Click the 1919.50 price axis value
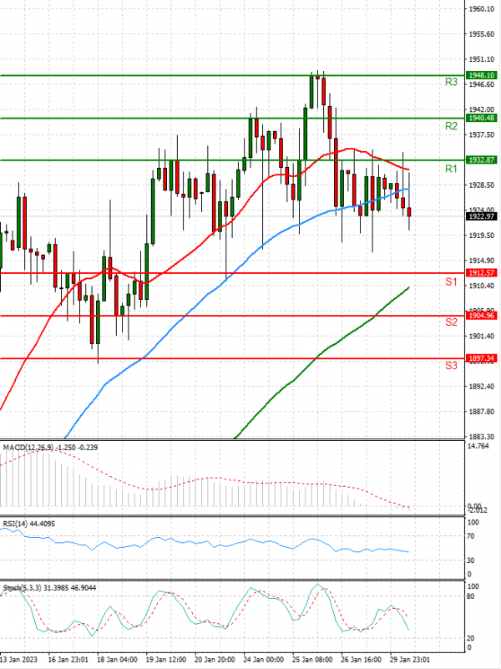The width and height of the screenshot is (501, 669). click(482, 236)
